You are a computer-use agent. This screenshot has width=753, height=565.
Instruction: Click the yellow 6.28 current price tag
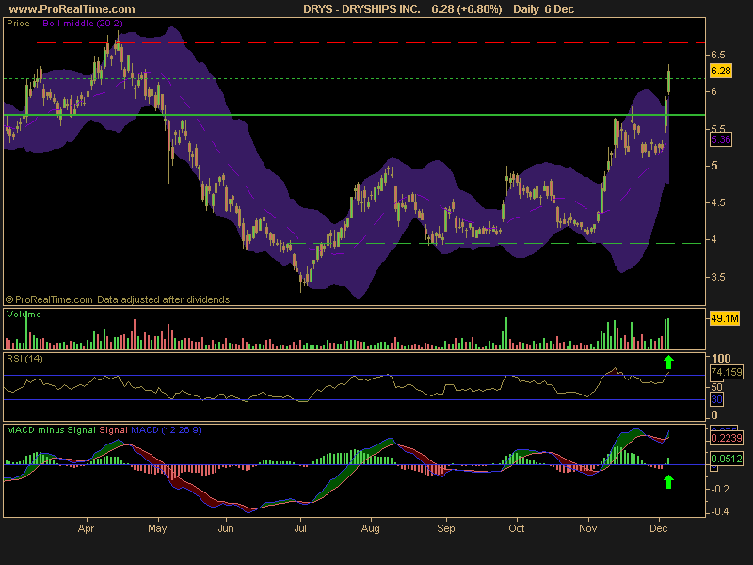[x=720, y=71]
